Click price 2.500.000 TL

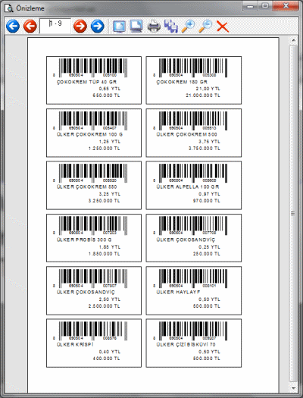tap(105, 306)
